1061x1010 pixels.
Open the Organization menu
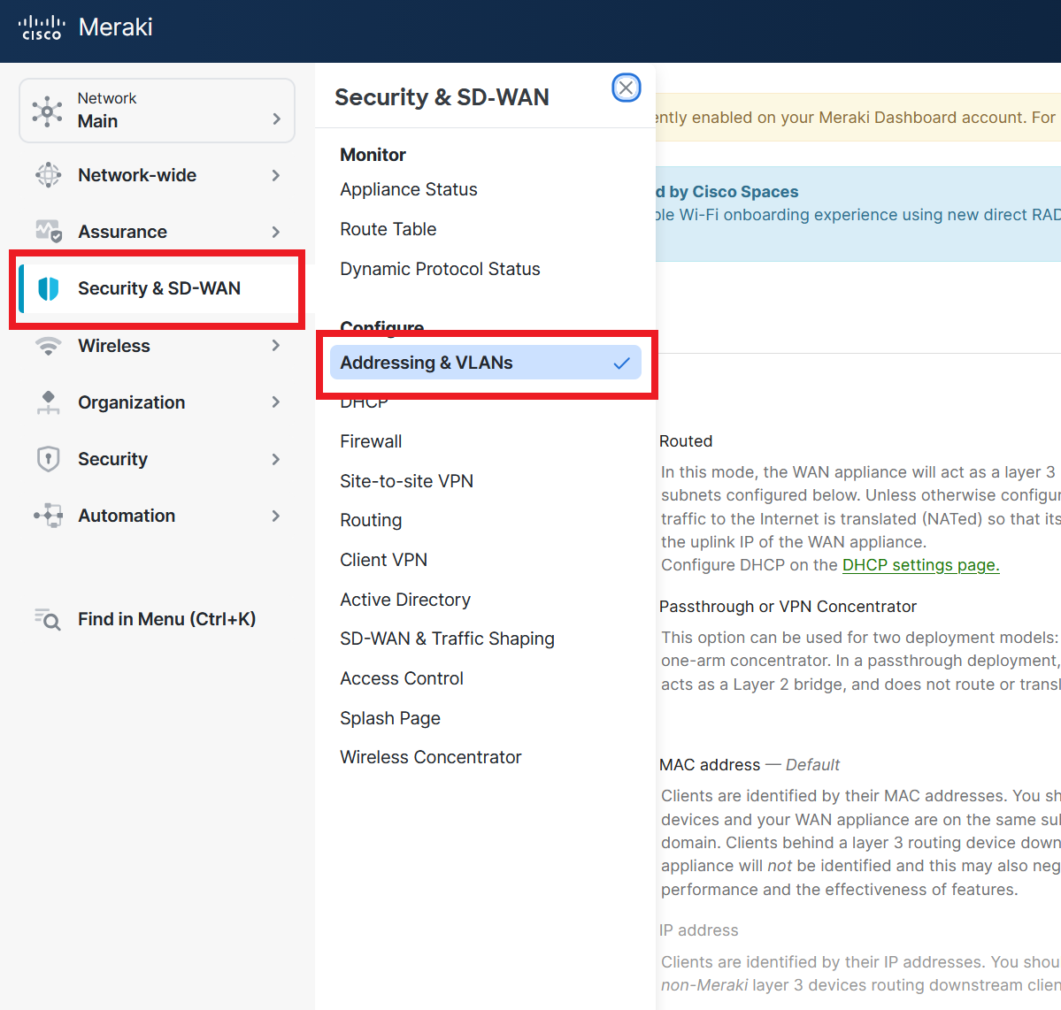tap(157, 402)
